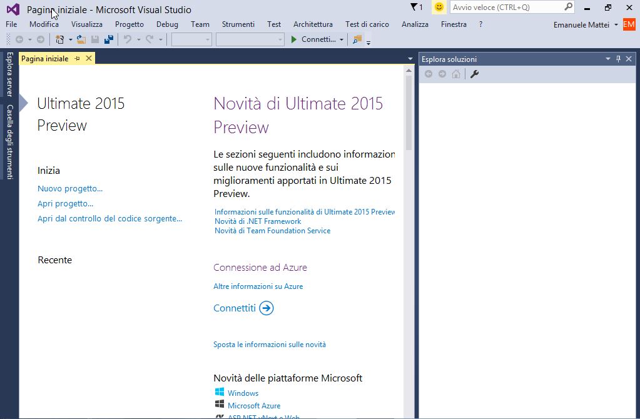Screen dimensions: 640x419
Task: Click the Microsoft Azure logo icon
Action: coord(220,405)
